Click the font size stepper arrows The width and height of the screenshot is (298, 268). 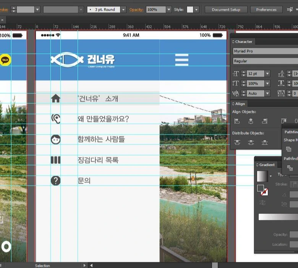pos(244,74)
